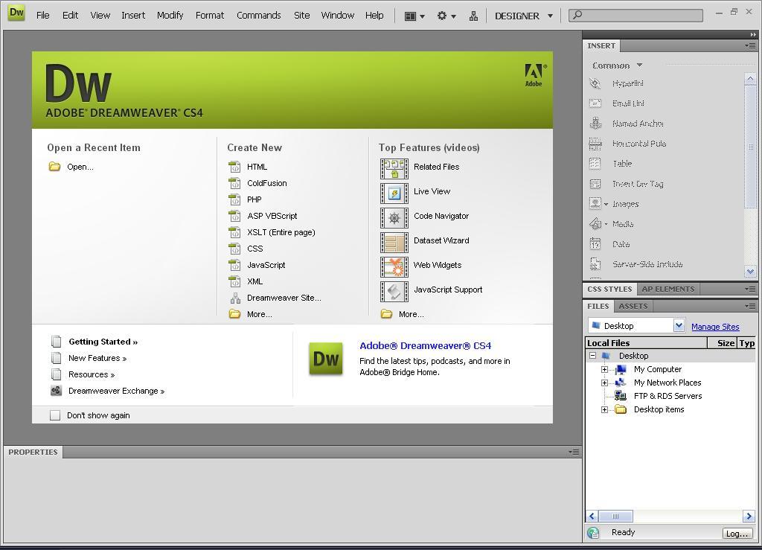
Task: Switch to the AP Elements tab
Action: tap(667, 289)
